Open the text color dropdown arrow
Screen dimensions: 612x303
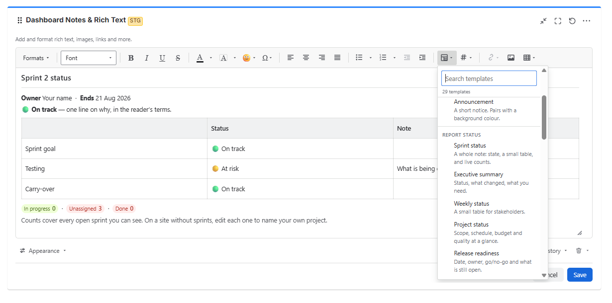211,58
